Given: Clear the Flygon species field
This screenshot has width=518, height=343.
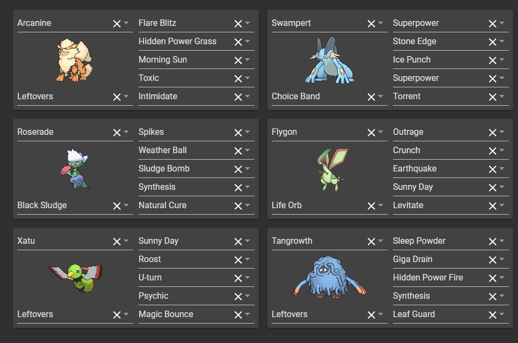Looking at the screenshot, I should click(x=371, y=133).
